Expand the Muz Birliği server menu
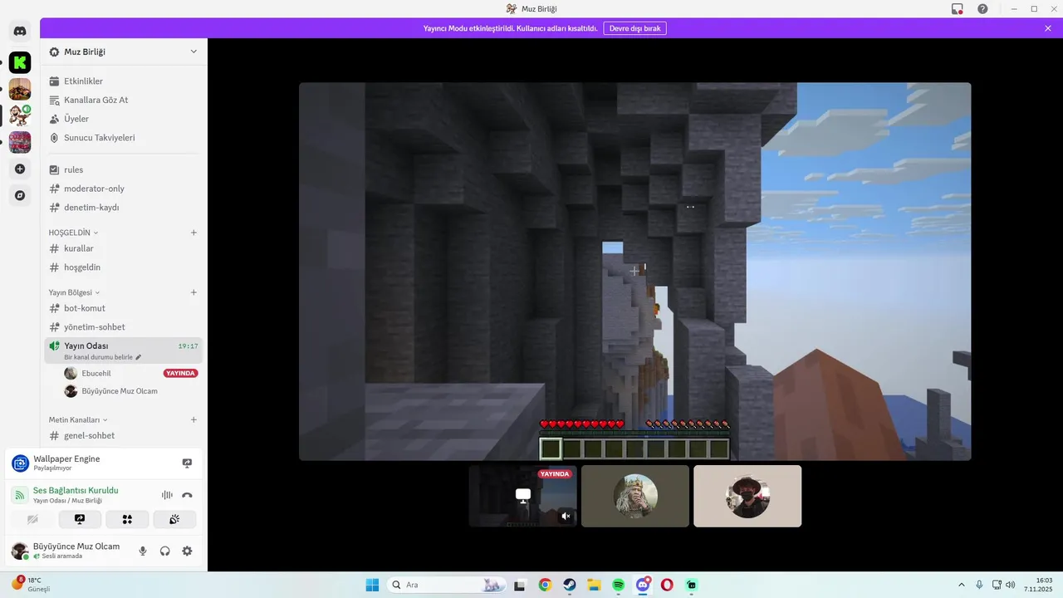The height and width of the screenshot is (598, 1063). [193, 51]
